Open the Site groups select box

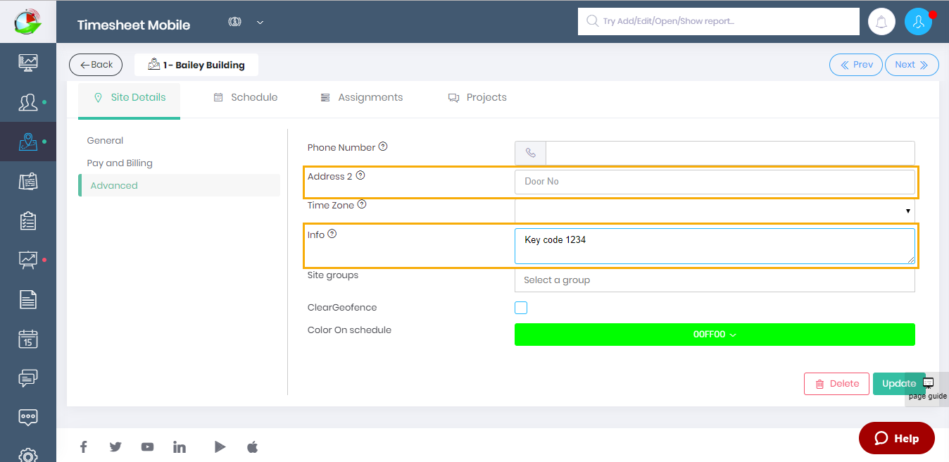(715, 280)
